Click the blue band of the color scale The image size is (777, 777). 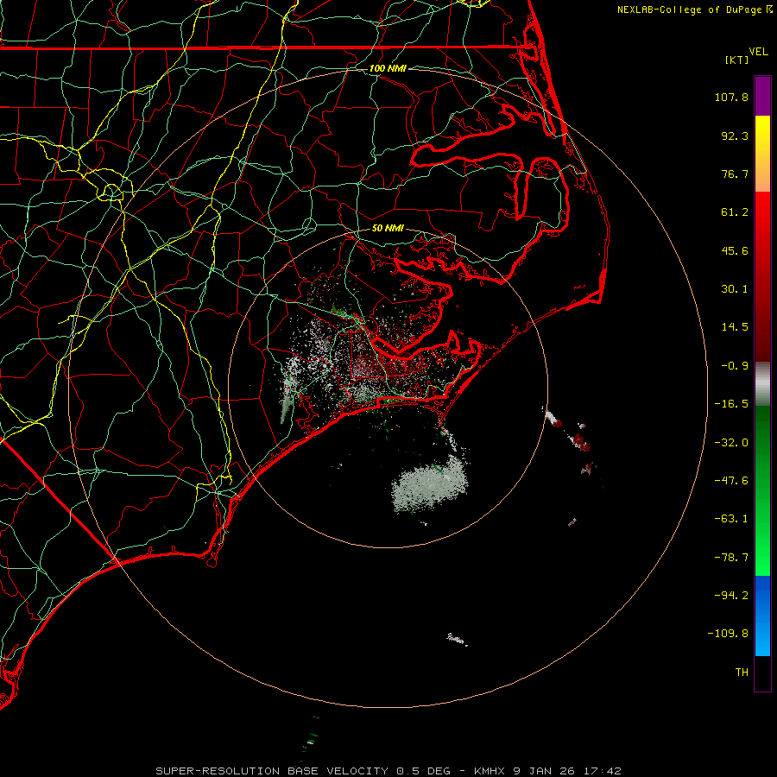pos(762,616)
